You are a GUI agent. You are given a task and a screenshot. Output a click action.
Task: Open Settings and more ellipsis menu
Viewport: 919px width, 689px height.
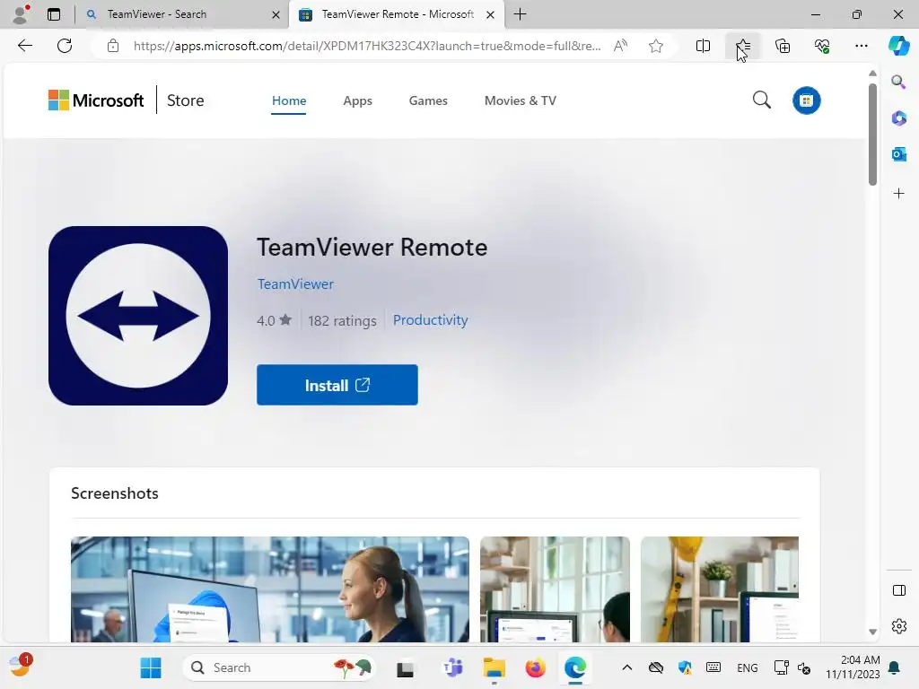[x=861, y=46]
